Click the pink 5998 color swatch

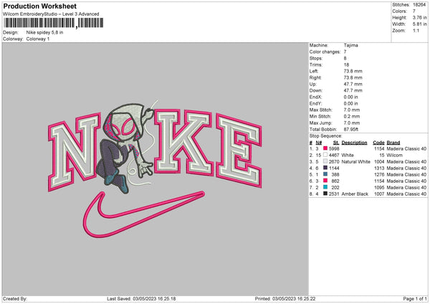coord(325,148)
